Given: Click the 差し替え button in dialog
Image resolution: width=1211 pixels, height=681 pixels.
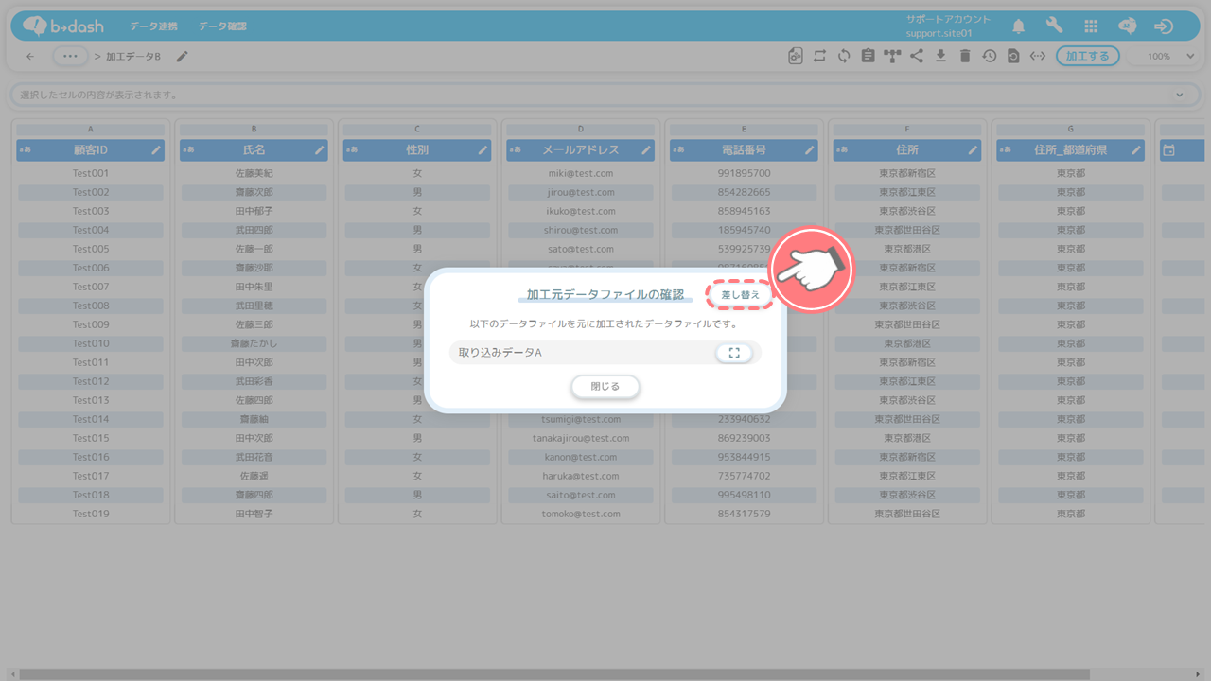Looking at the screenshot, I should coord(740,295).
